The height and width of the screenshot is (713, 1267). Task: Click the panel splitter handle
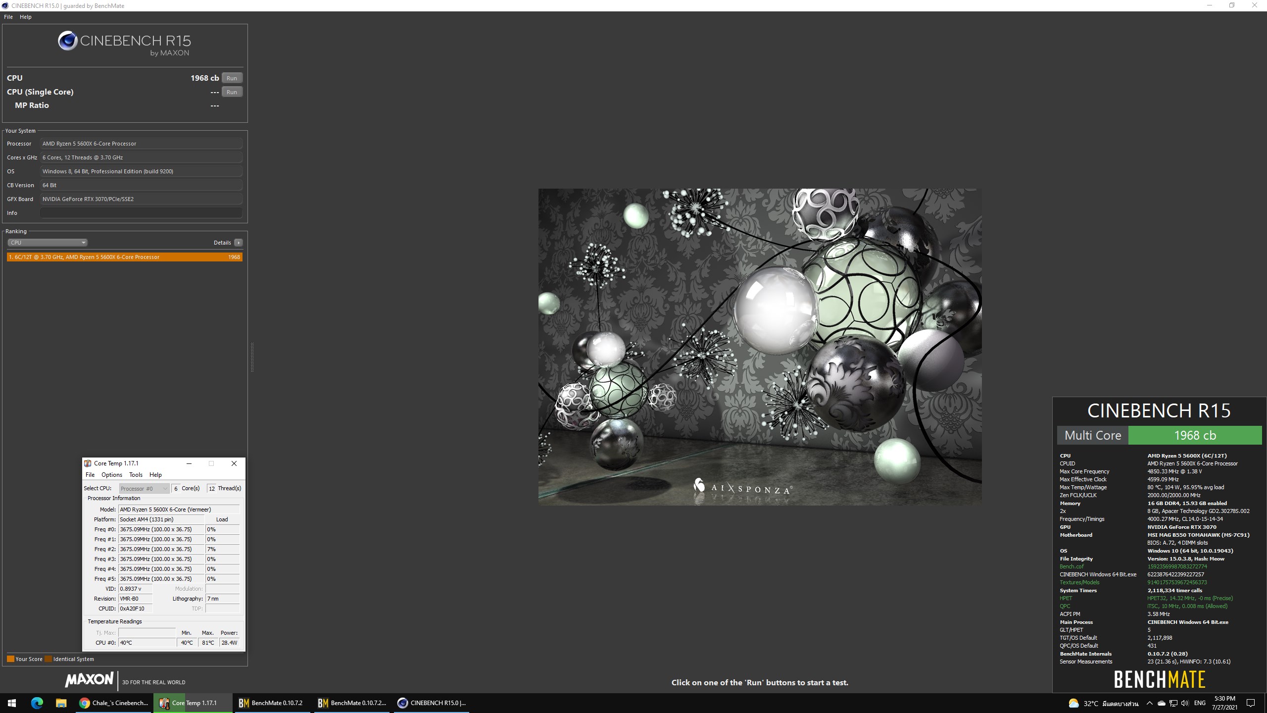click(252, 357)
